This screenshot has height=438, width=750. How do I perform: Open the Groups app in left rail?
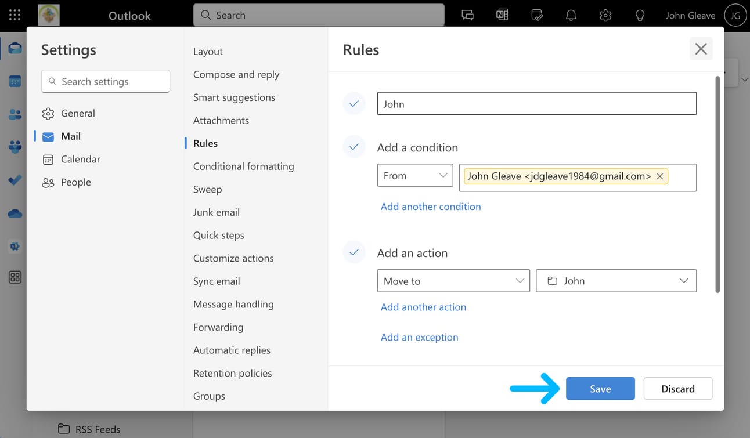(15, 147)
